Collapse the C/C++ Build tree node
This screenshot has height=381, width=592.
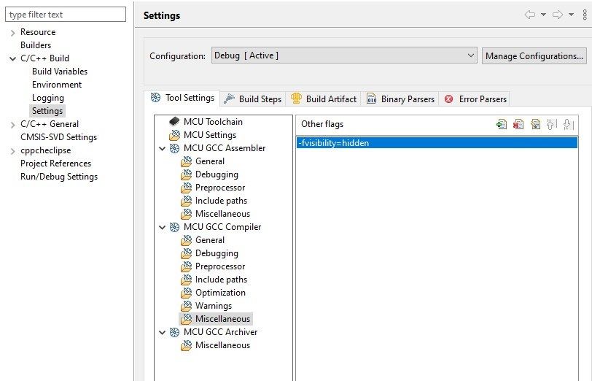(x=13, y=58)
